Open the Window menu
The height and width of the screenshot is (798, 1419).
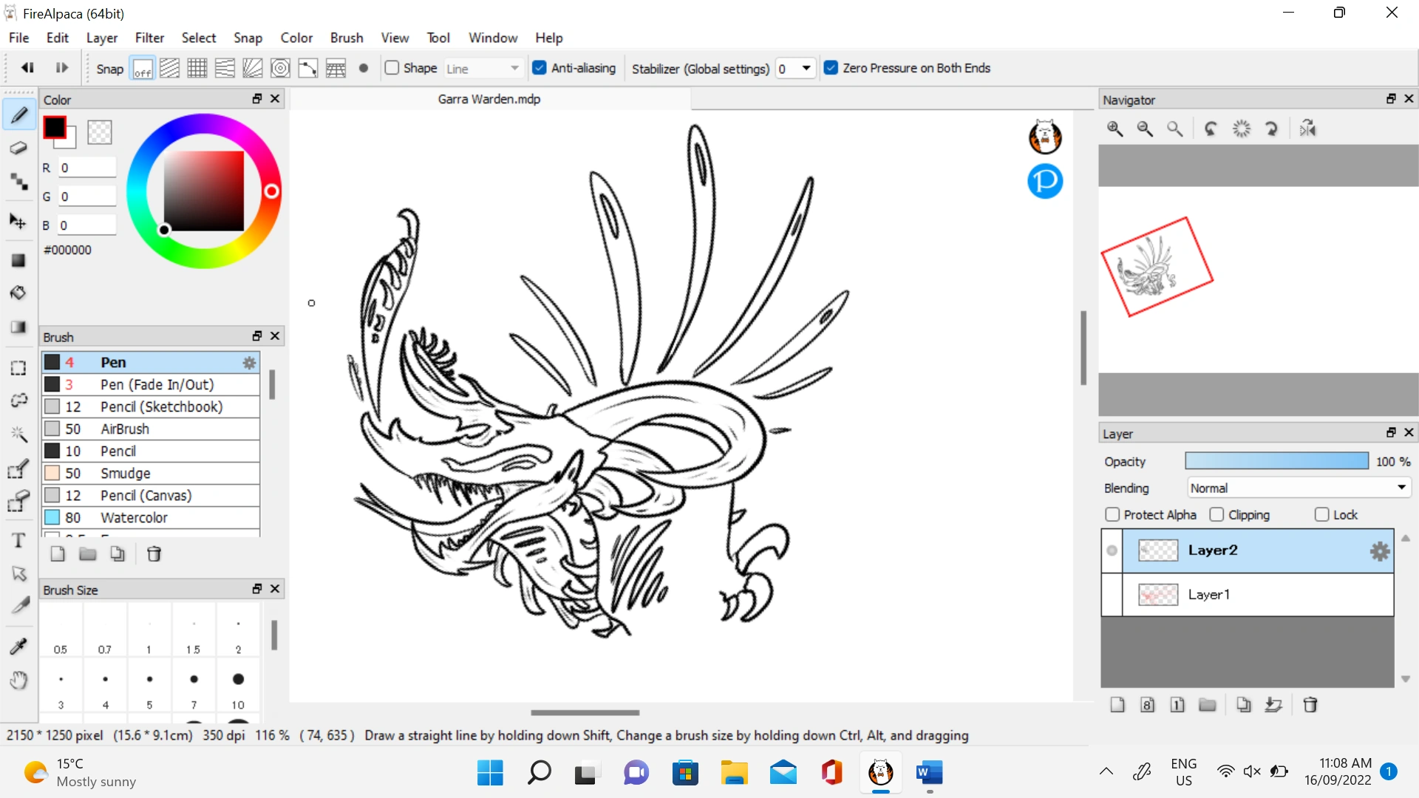[493, 38]
